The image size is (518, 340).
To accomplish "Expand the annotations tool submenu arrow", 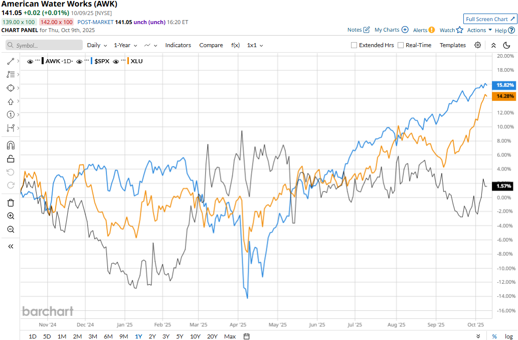I will click(x=18, y=75).
